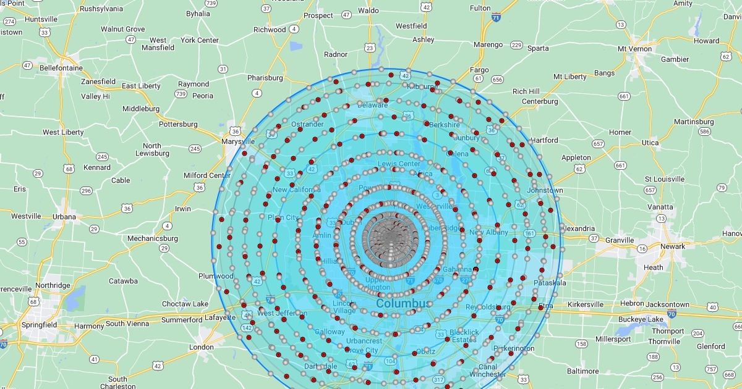Click the Millersport town label
Screen dimensions: 742x389
tap(613, 339)
